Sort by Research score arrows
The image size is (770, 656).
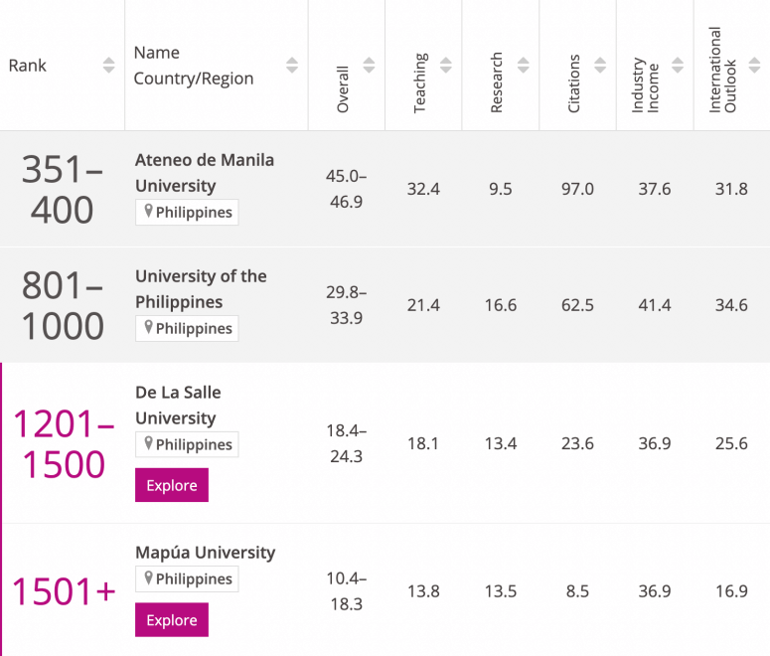coord(523,65)
